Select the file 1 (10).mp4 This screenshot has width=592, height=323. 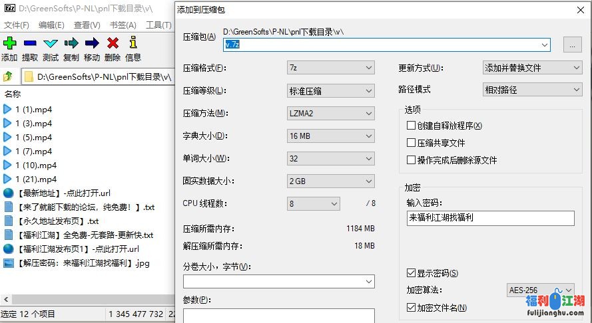click(36, 165)
